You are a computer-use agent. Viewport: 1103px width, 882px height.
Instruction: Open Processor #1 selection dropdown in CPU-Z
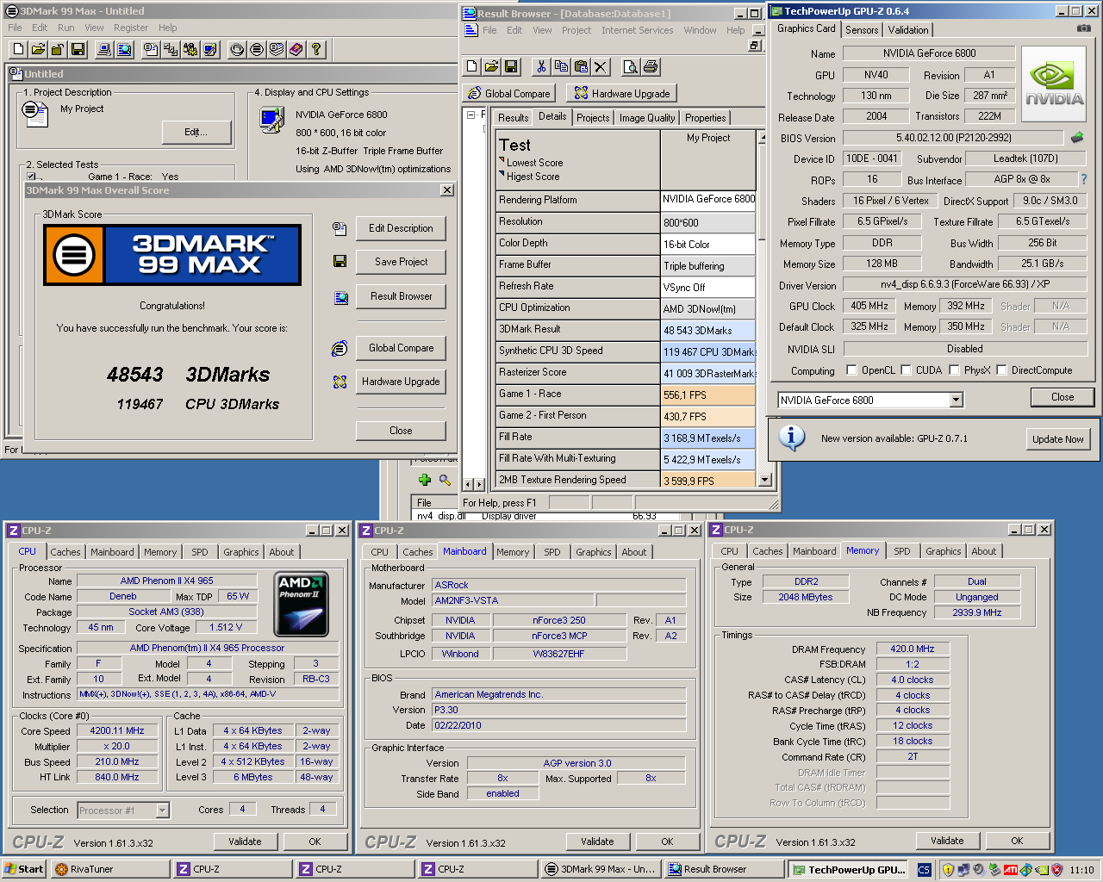162,811
